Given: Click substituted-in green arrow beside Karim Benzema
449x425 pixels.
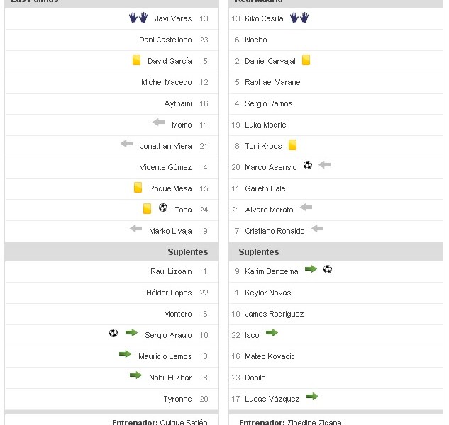Looking at the screenshot, I should 311,269.
